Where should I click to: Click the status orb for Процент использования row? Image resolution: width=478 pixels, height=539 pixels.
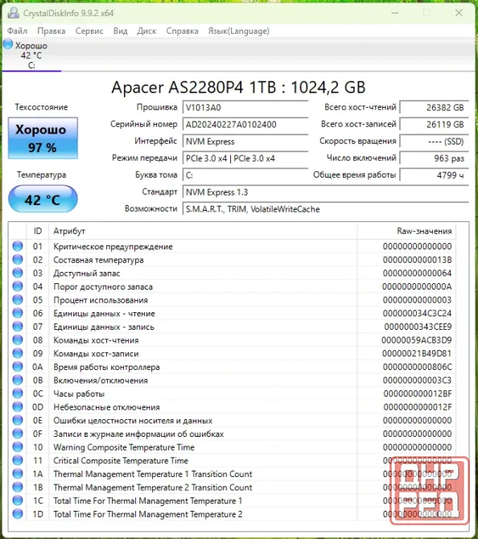click(18, 300)
